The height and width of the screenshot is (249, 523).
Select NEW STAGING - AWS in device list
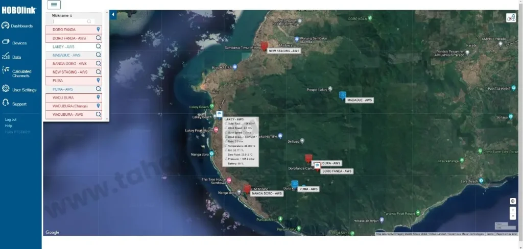(x=70, y=72)
